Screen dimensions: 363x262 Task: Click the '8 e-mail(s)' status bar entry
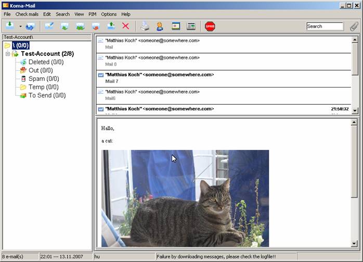[x=20, y=257]
